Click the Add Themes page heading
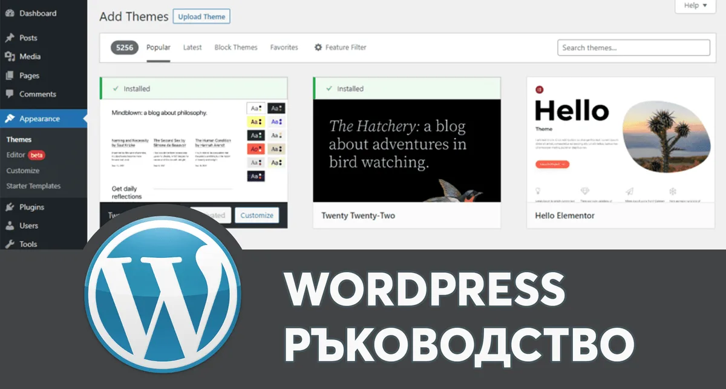The height and width of the screenshot is (389, 726). coord(134,17)
